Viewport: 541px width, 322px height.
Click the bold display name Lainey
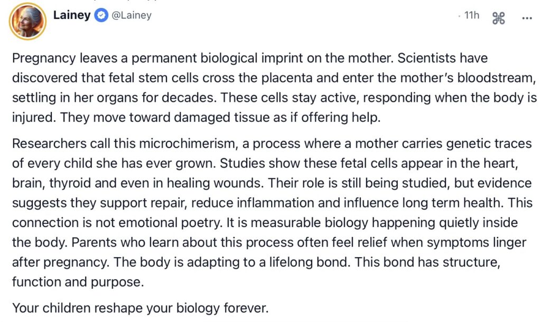pyautogui.click(x=71, y=15)
